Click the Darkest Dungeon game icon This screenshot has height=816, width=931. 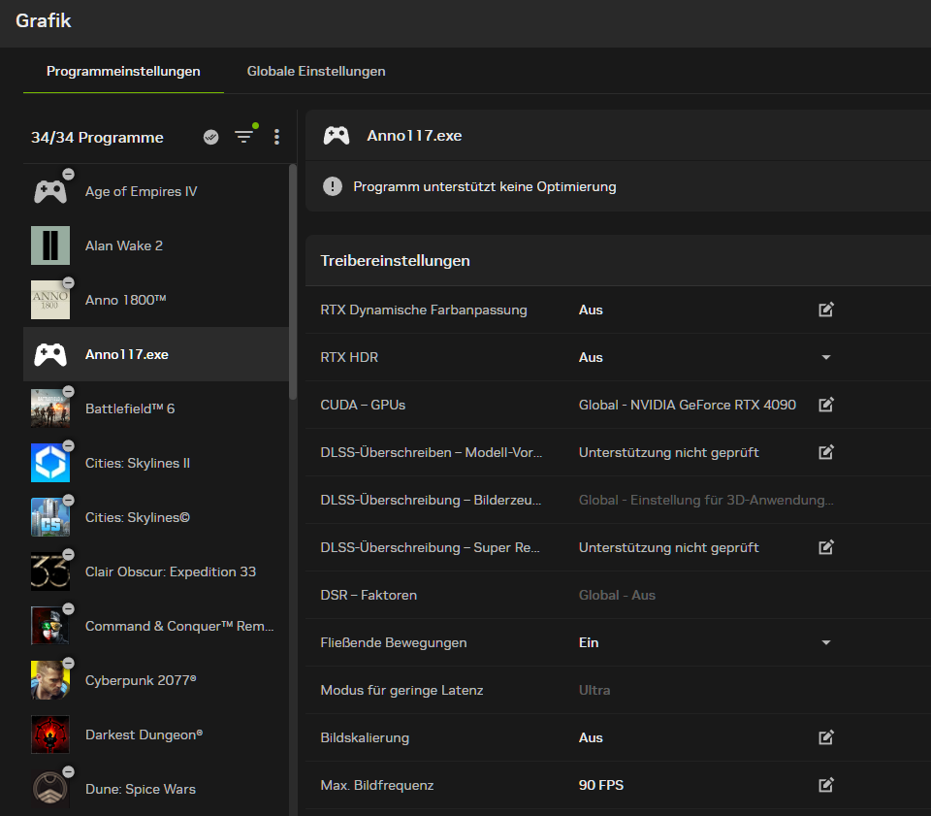[x=50, y=734]
